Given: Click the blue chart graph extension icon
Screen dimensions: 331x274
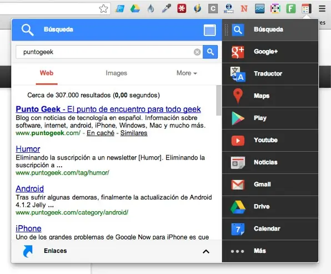Looking at the screenshot, I should tap(260, 9).
